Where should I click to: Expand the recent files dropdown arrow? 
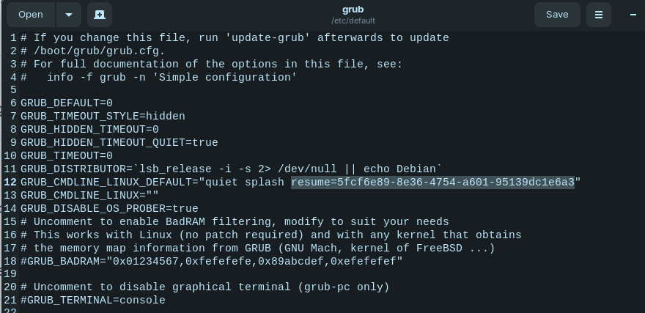[x=69, y=15]
